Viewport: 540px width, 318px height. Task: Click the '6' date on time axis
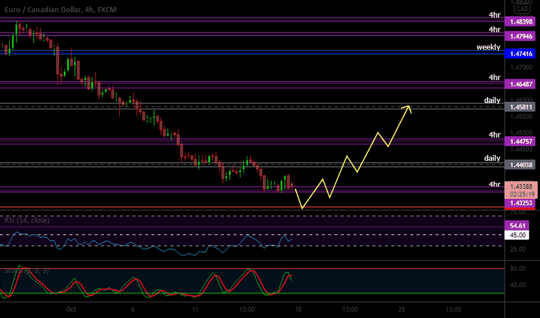click(133, 309)
